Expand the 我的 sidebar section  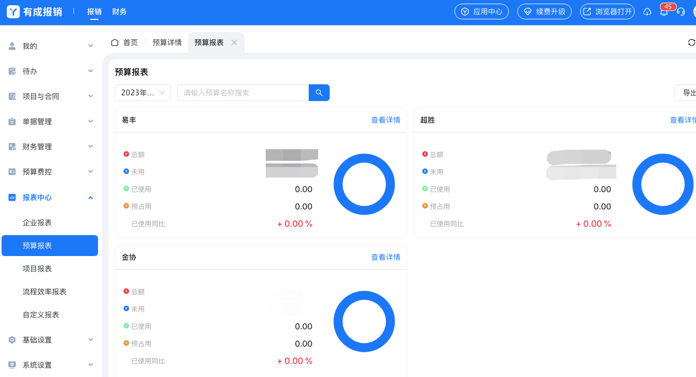(x=51, y=46)
